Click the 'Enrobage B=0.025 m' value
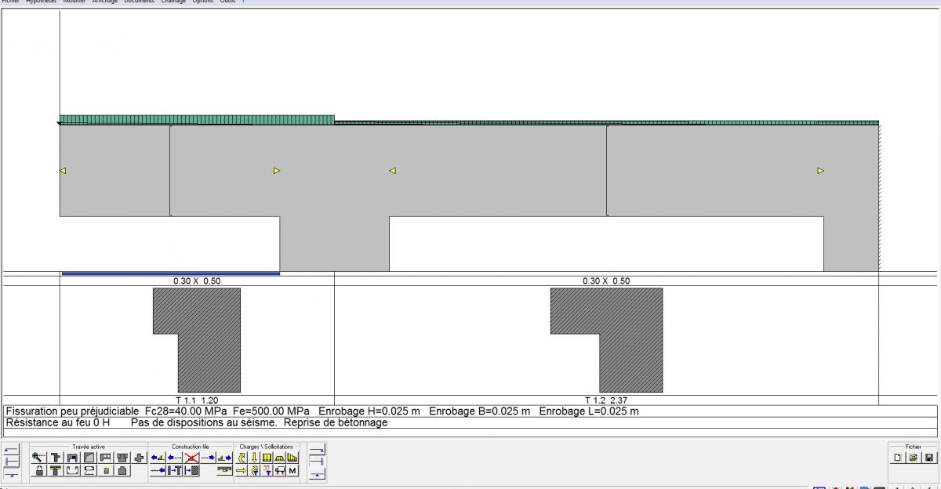 pos(480,411)
